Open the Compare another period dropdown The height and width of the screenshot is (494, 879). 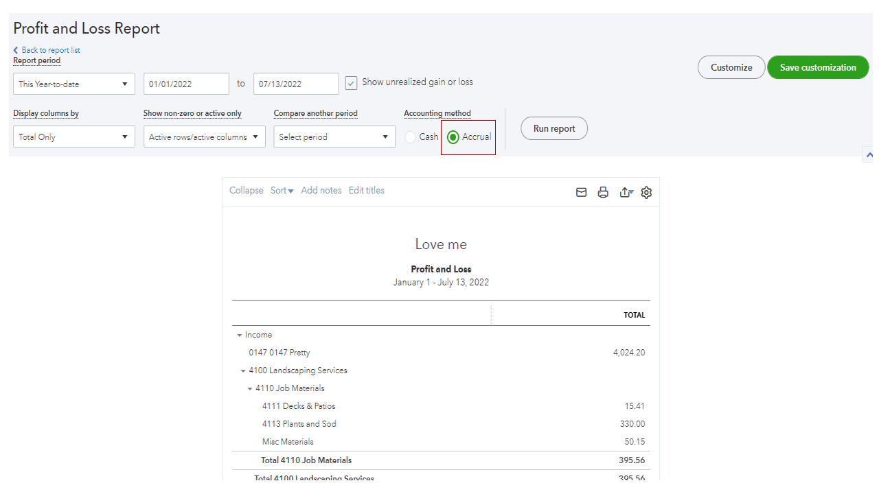point(334,137)
